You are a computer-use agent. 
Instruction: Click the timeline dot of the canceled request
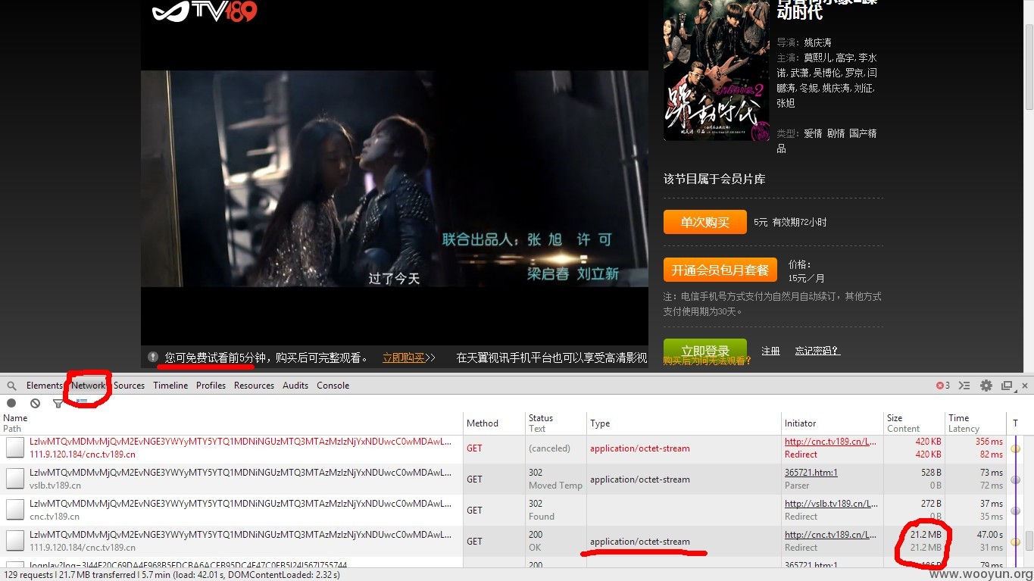click(x=1015, y=448)
